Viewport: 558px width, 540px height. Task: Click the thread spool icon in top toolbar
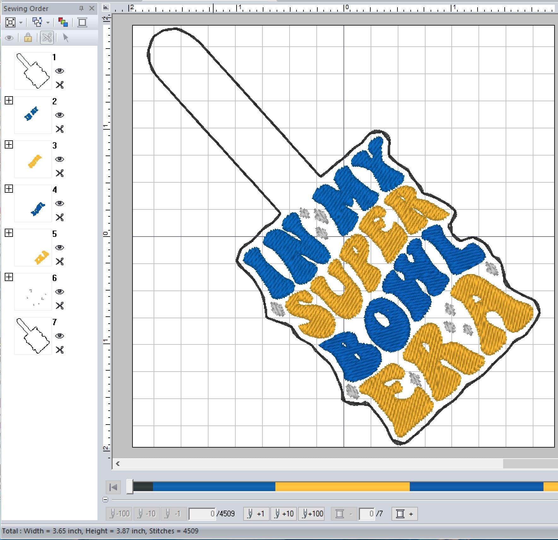click(x=82, y=22)
